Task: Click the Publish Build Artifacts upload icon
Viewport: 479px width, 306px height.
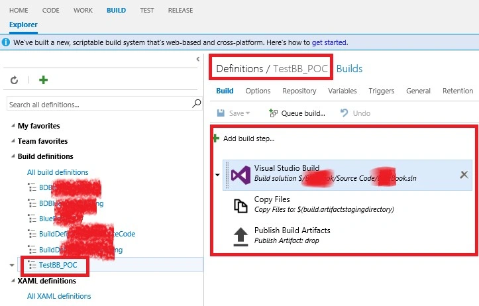Action: coord(240,236)
